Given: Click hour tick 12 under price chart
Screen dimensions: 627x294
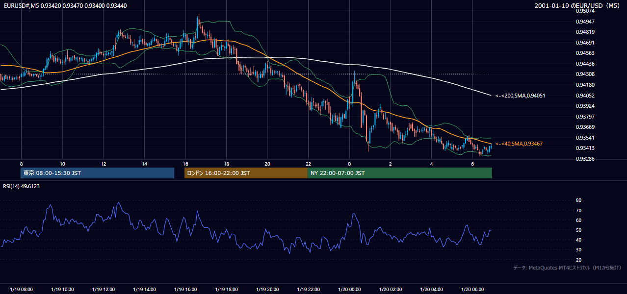Looking at the screenshot, I should pyautogui.click(x=103, y=164).
